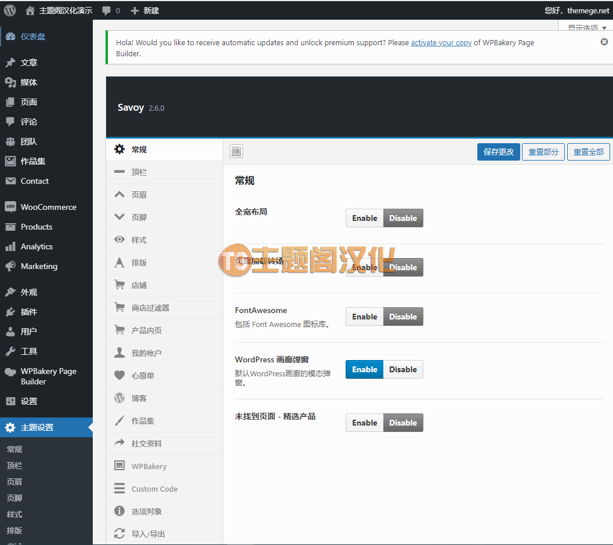
Task: Click the 顶栏 bar icon in options
Action: [x=119, y=172]
